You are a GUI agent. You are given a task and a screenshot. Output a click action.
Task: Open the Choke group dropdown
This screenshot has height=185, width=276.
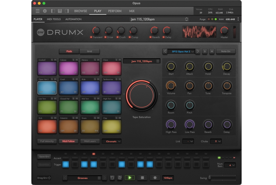click(x=216, y=141)
